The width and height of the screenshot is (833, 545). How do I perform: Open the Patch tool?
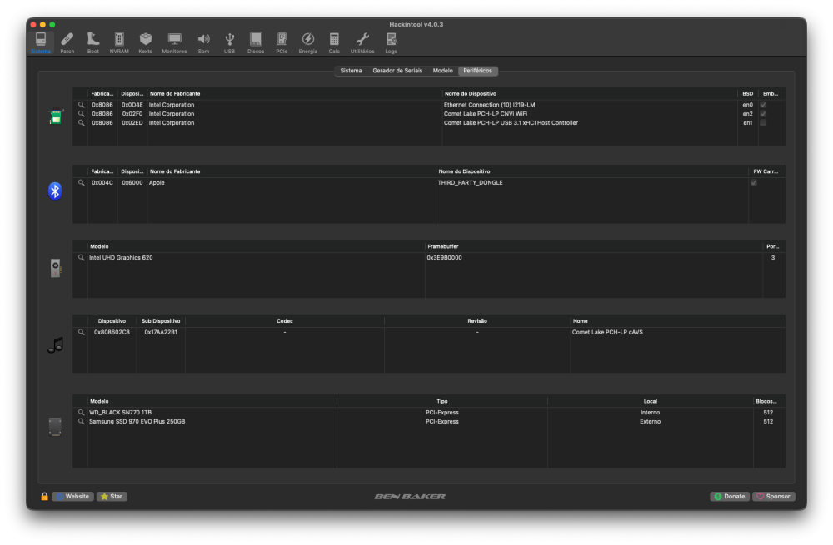(67, 43)
